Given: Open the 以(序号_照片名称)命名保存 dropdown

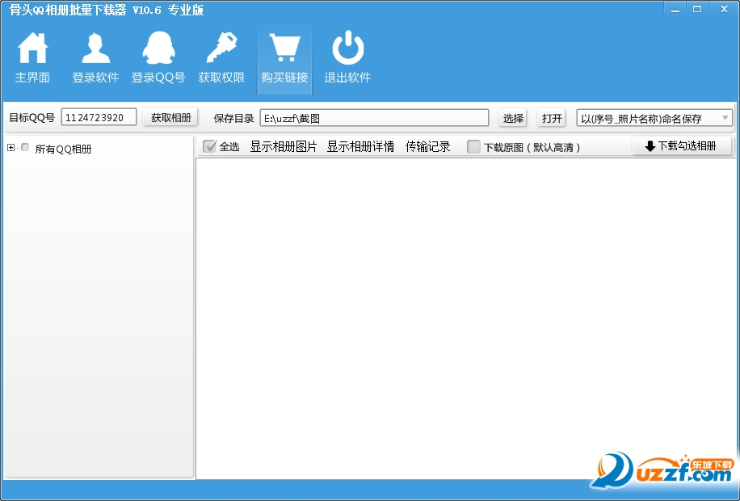Looking at the screenshot, I should [x=654, y=118].
